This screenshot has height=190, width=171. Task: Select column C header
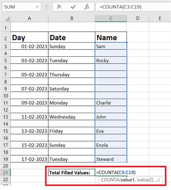point(111,18)
